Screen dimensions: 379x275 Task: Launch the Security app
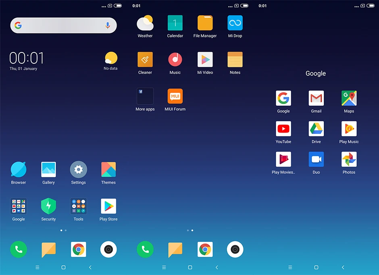click(48, 206)
